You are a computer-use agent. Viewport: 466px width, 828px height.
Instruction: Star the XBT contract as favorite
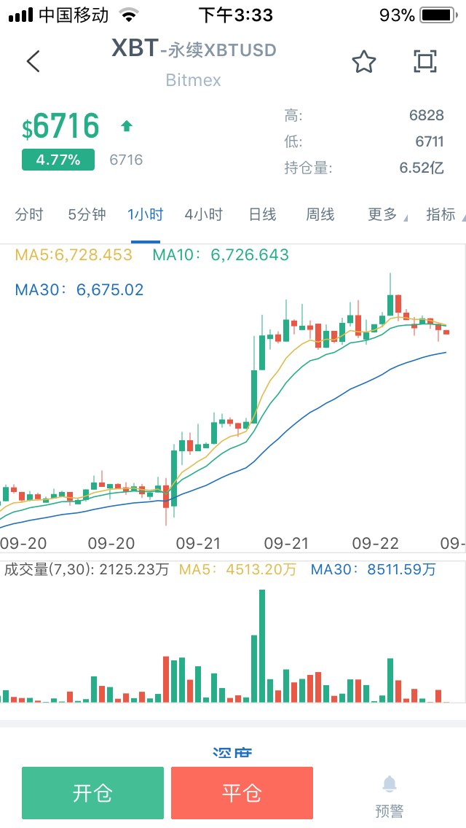(364, 62)
